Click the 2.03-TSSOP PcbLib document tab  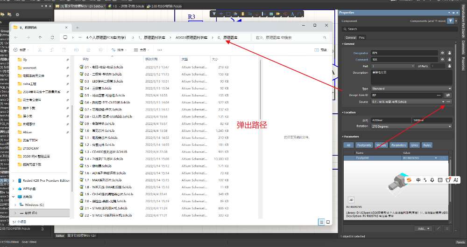[x=164, y=6]
